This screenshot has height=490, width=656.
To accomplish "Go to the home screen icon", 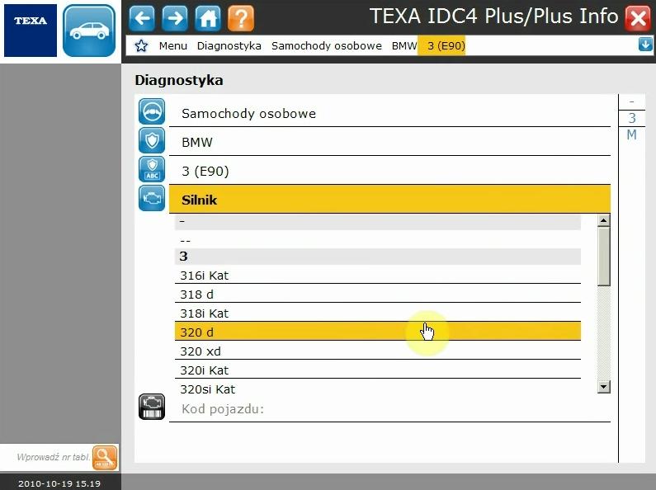I will click(x=208, y=17).
